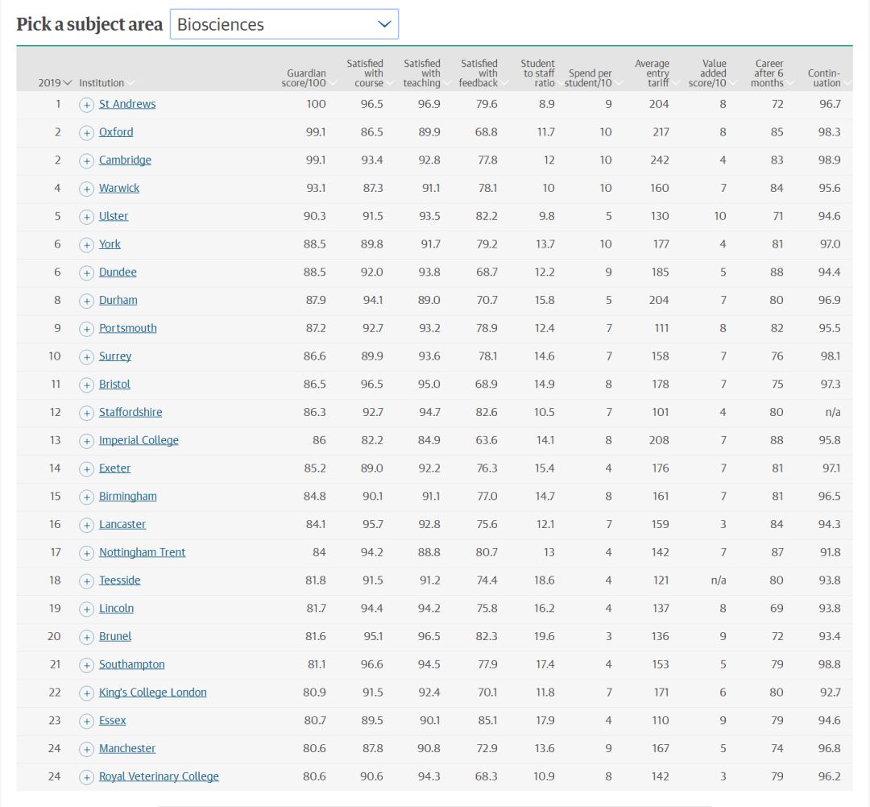The image size is (870, 807).
Task: Expand the Surrey row plus icon
Action: [x=86, y=356]
